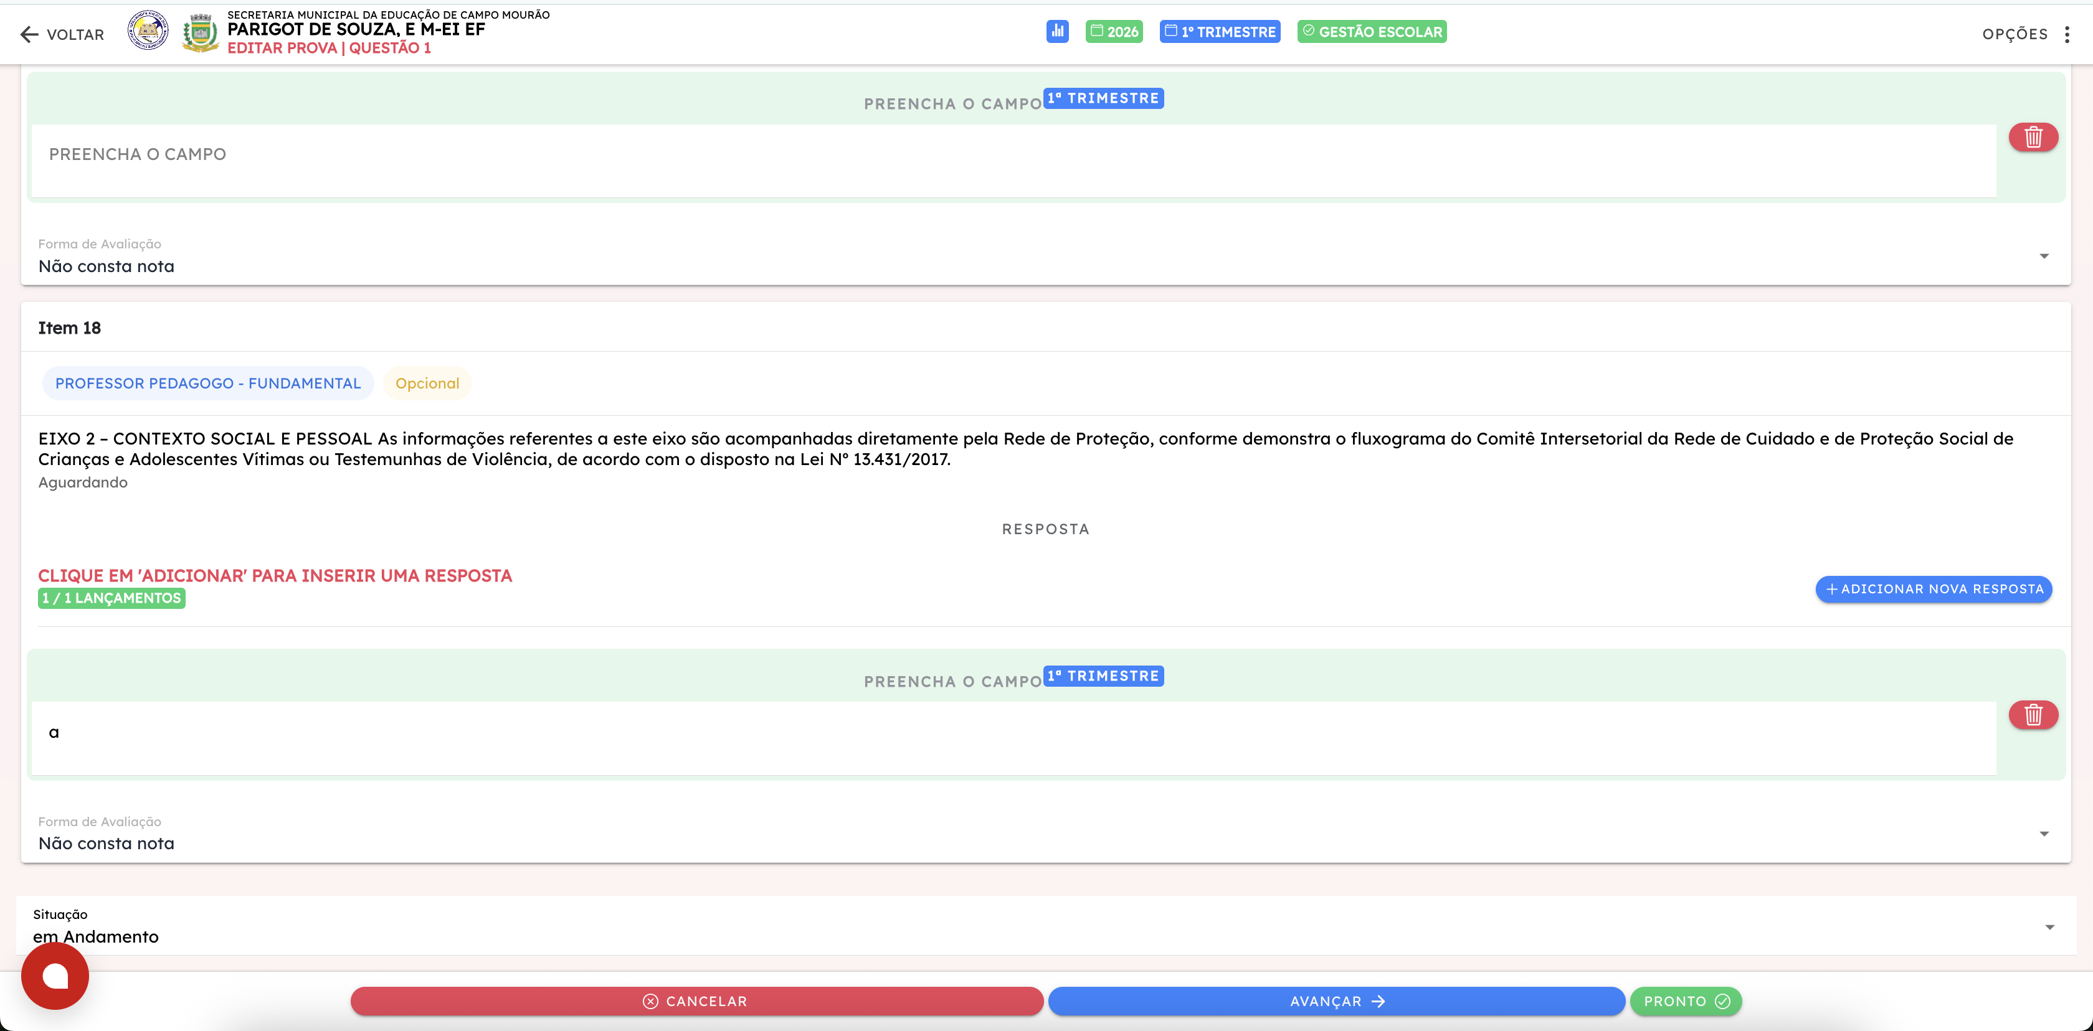2093x1031 pixels.
Task: Click the CANCELAR button
Action: click(696, 1001)
